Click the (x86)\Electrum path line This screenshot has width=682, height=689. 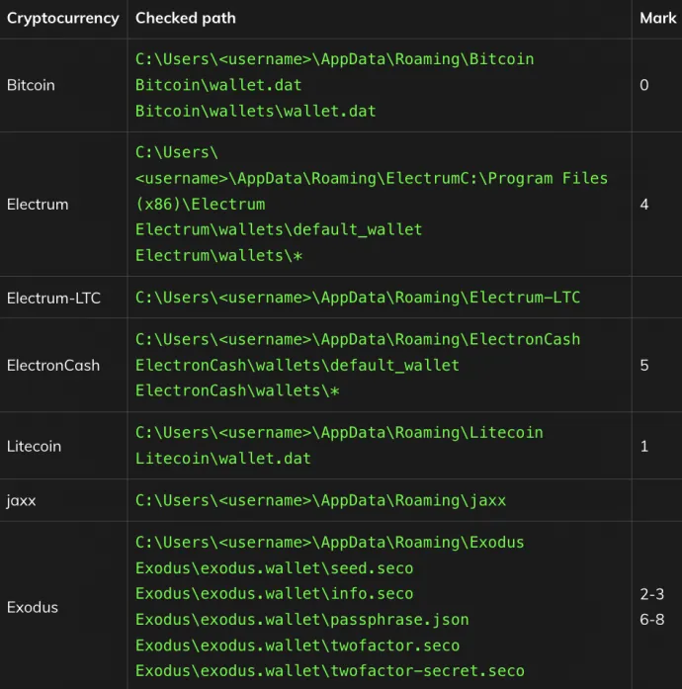tap(200, 205)
